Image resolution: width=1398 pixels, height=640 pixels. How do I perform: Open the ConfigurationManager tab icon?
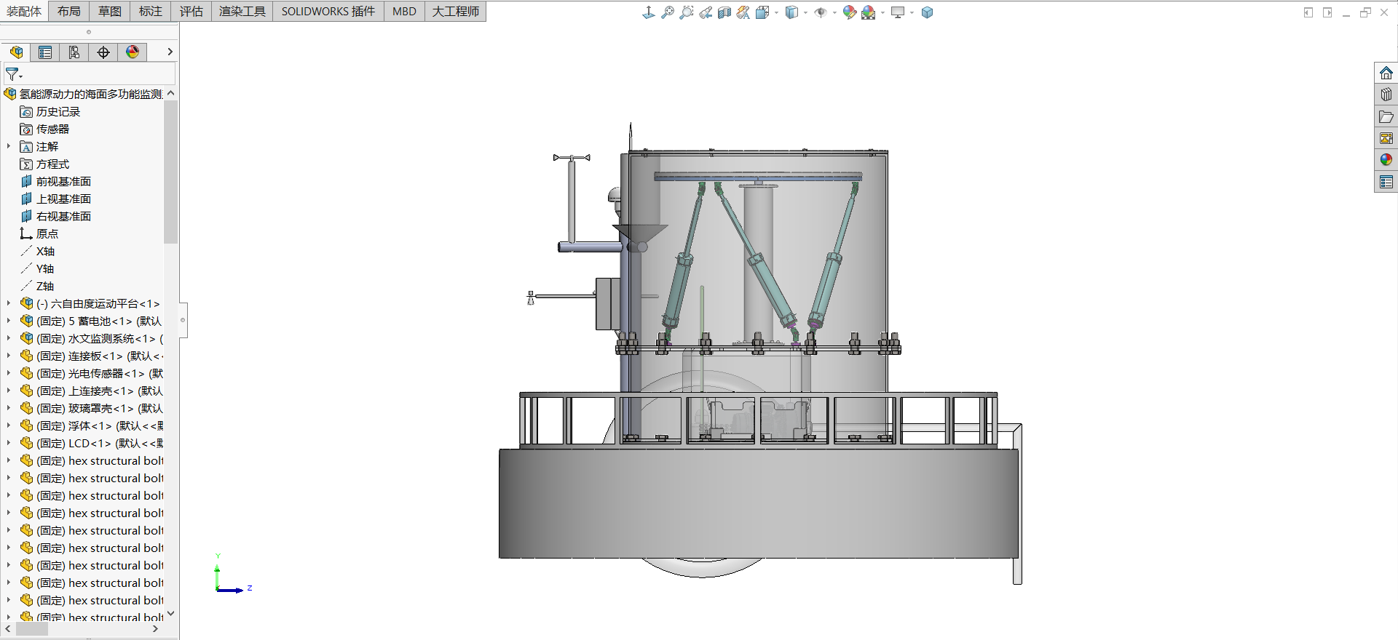(x=74, y=52)
